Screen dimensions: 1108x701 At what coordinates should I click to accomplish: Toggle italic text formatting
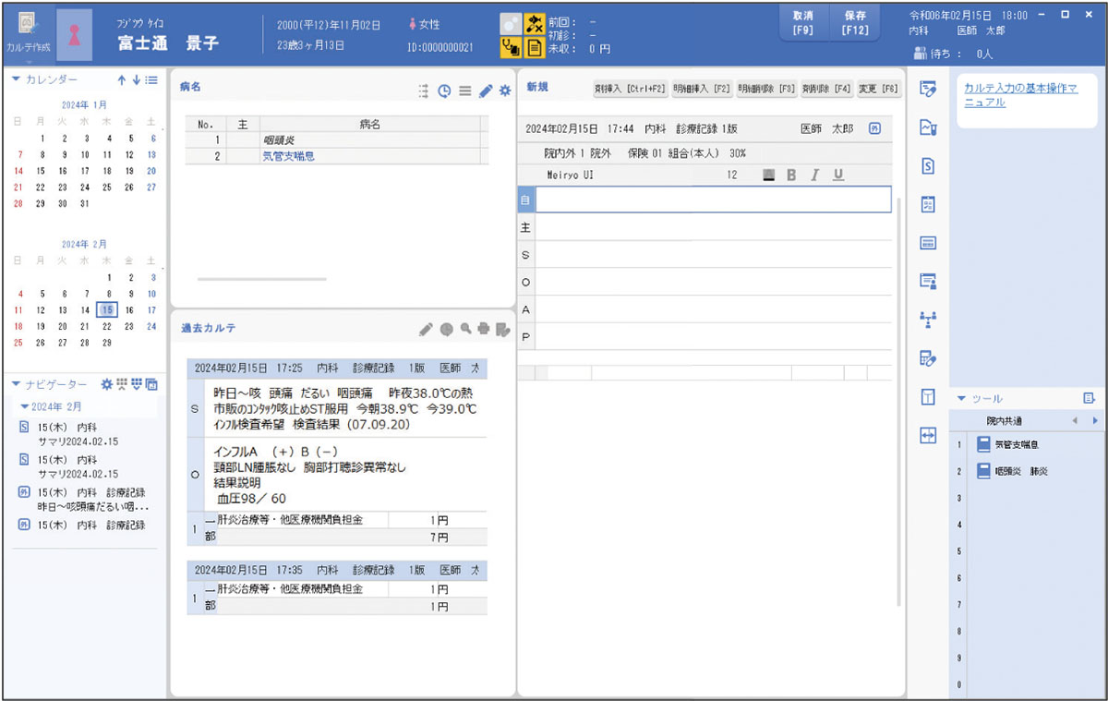814,175
